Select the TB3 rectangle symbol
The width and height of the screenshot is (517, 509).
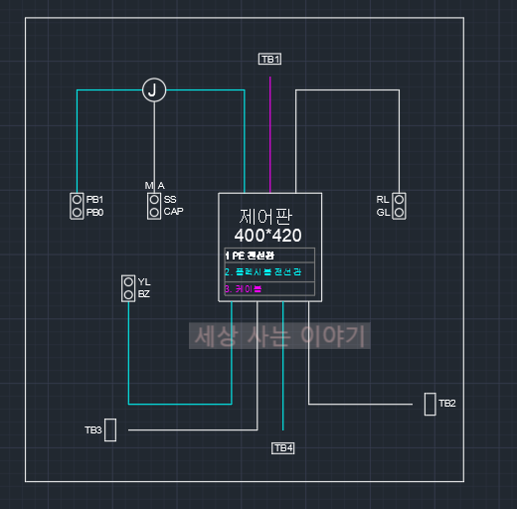tap(110, 429)
